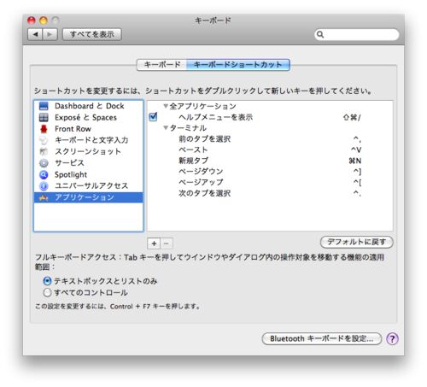The image size is (427, 387).
Task: Select the ペースト shortcut row
Action: tap(270, 150)
